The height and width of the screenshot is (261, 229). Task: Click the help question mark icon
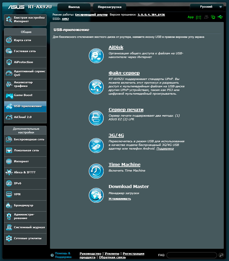pyautogui.click(x=52, y=255)
